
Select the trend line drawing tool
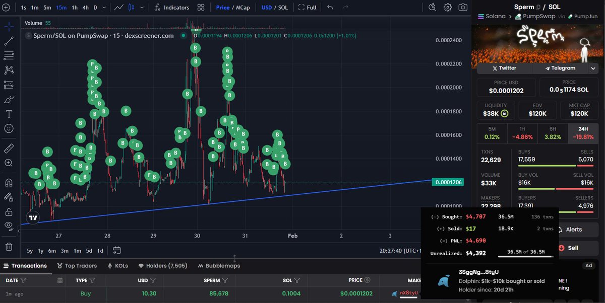pyautogui.click(x=9, y=41)
